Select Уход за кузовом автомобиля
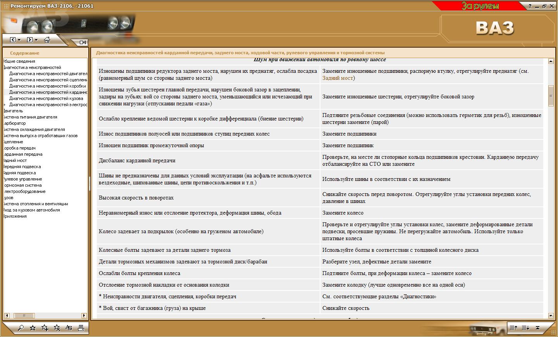 pyautogui.click(x=32, y=210)
